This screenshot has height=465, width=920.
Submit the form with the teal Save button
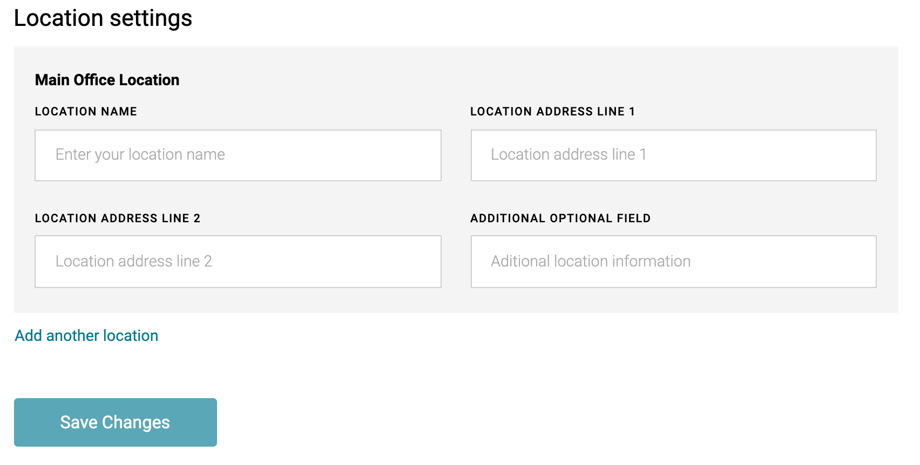click(116, 422)
